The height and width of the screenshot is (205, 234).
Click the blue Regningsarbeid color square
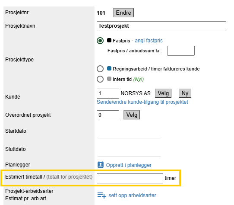click(109, 68)
